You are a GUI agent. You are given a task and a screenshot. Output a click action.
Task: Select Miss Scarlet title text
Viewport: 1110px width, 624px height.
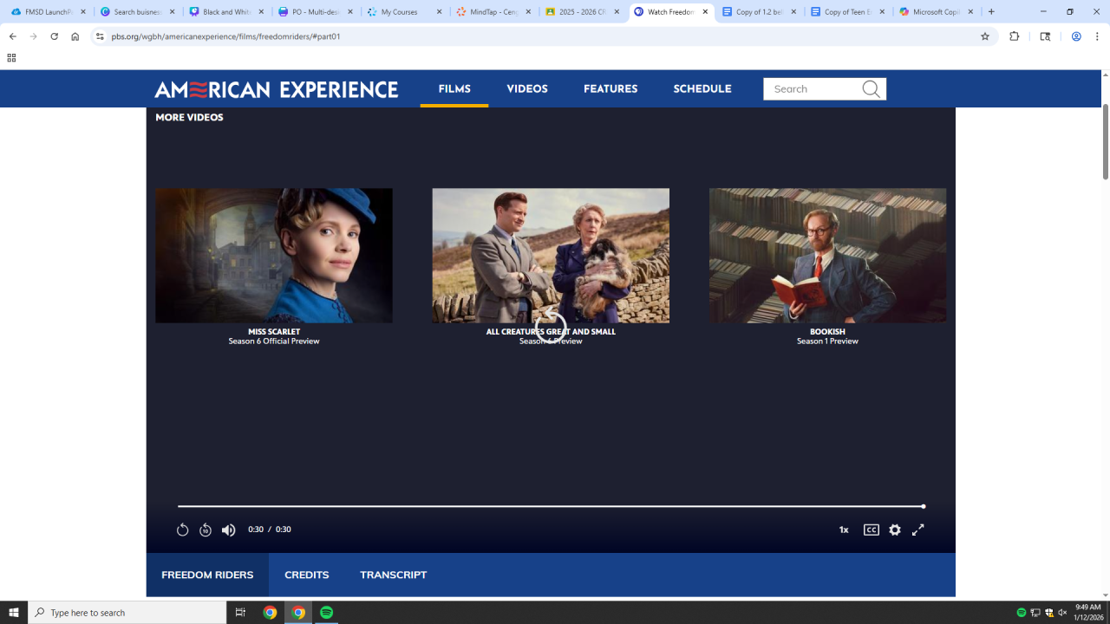pos(274,331)
